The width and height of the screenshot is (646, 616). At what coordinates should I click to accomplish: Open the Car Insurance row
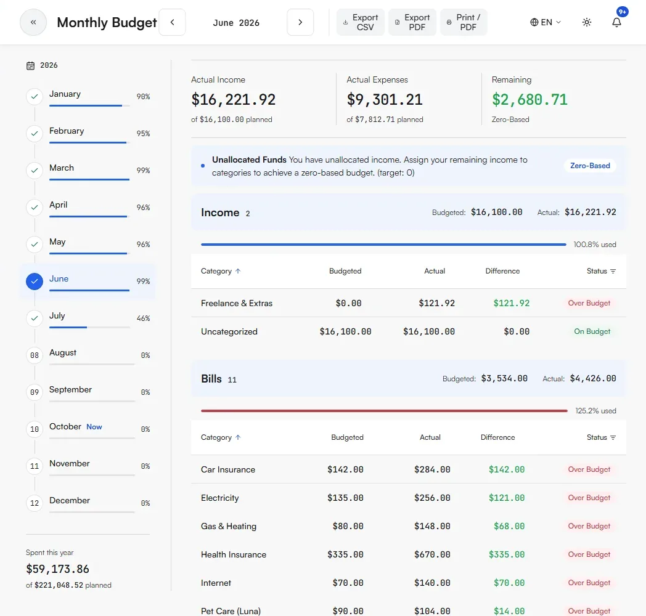pos(408,469)
